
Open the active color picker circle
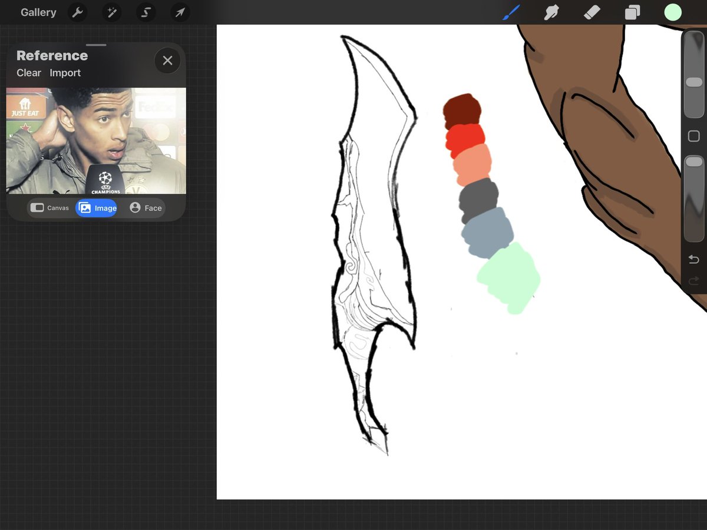[x=673, y=12]
